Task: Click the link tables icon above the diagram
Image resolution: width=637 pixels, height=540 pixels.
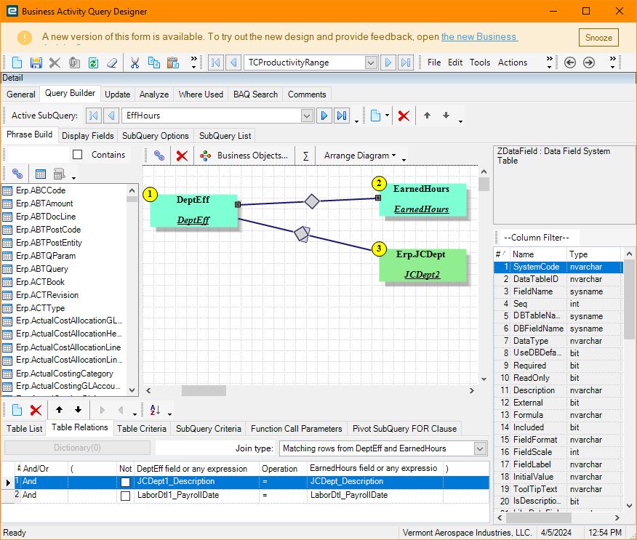Action: [159, 156]
